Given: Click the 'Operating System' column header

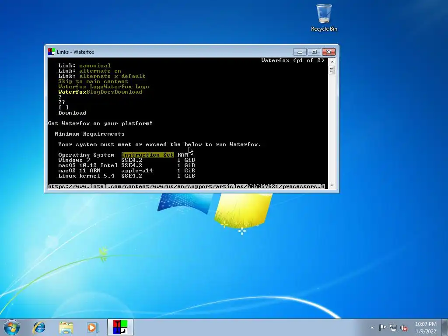Looking at the screenshot, I should pyautogui.click(x=86, y=155).
